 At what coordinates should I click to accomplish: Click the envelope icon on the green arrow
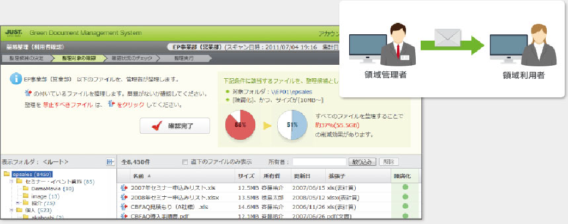(x=448, y=38)
